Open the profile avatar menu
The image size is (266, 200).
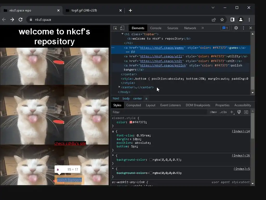[241, 20]
